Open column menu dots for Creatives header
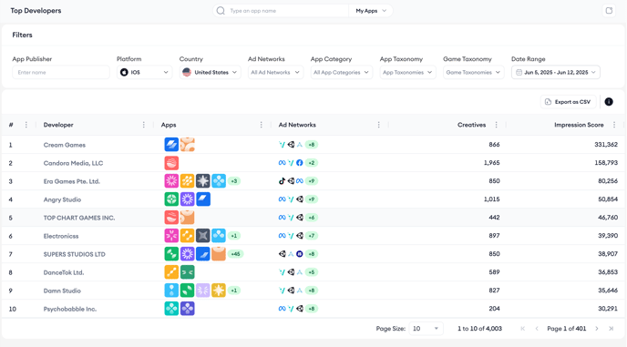627x347 pixels. point(497,125)
